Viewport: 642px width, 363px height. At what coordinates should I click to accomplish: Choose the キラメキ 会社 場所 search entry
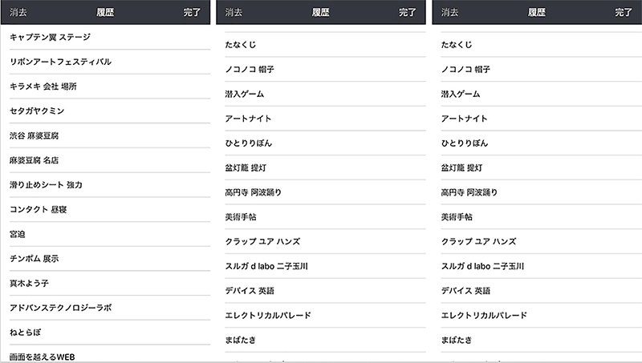[43, 86]
